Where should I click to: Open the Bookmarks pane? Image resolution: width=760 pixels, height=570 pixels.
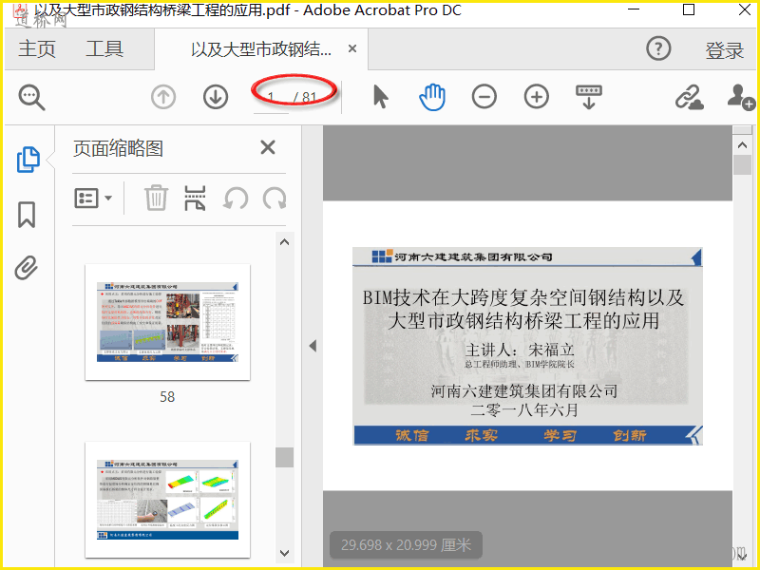point(27,215)
